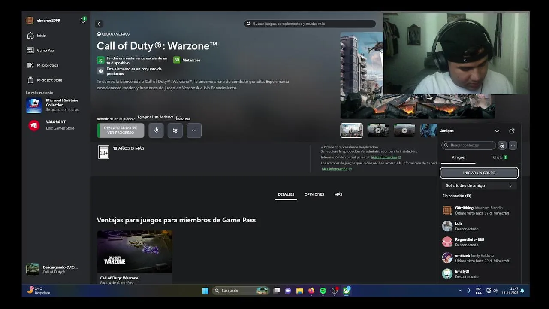The width and height of the screenshot is (549, 309).
Task: Click the 18+ age rating badge
Action: point(103,152)
